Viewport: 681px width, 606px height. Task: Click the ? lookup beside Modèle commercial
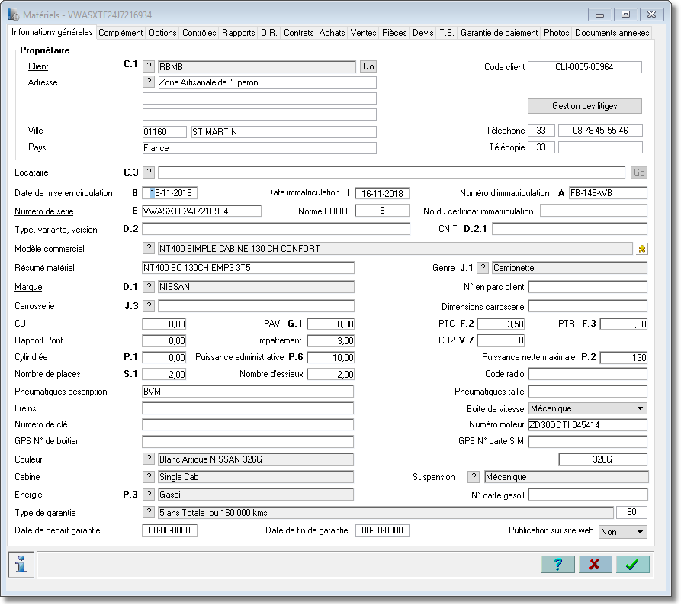pos(149,248)
